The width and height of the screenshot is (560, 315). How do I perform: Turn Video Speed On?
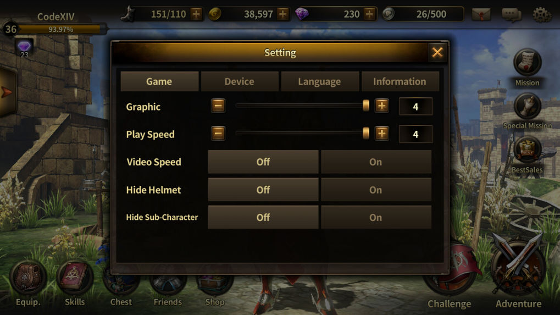376,162
